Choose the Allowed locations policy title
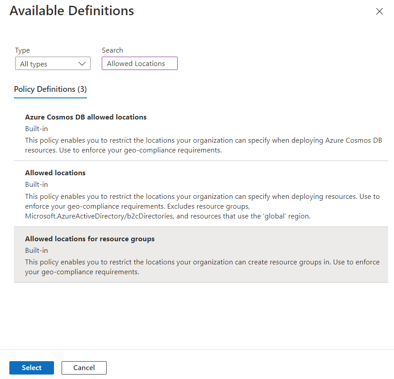The height and width of the screenshot is (379, 394). [x=55, y=173]
